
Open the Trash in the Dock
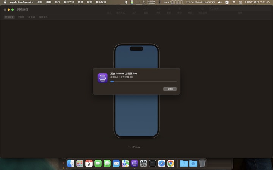(202, 164)
